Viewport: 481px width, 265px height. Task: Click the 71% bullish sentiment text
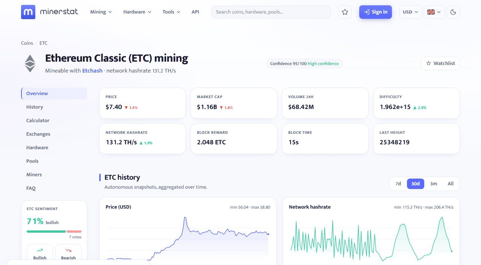(43, 221)
